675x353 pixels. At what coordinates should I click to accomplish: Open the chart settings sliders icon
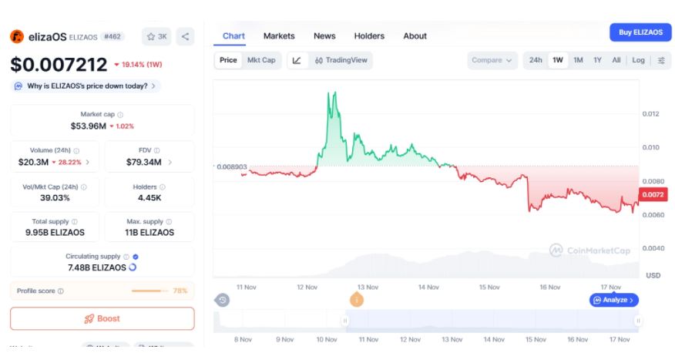[x=661, y=60]
